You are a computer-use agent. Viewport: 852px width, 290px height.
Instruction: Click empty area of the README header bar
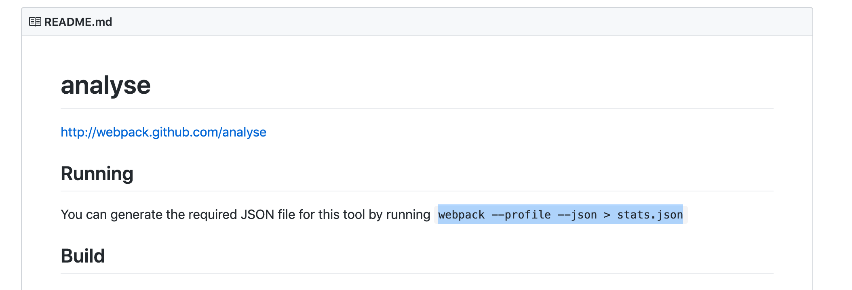tap(445, 22)
